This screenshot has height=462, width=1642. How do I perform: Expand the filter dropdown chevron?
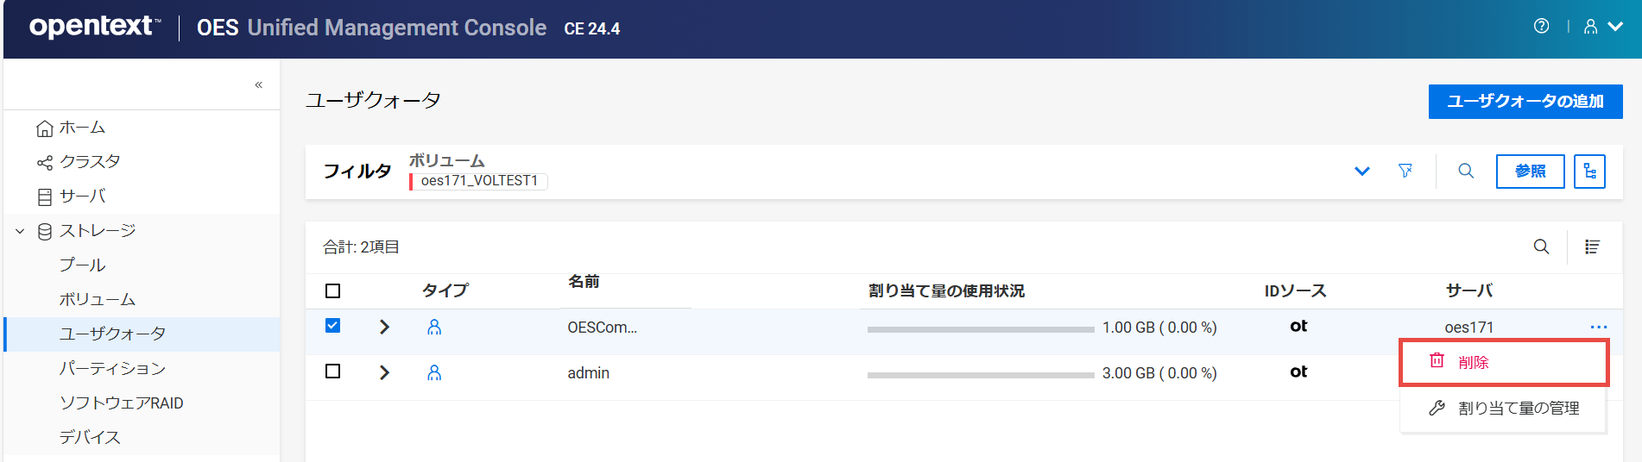tap(1362, 171)
